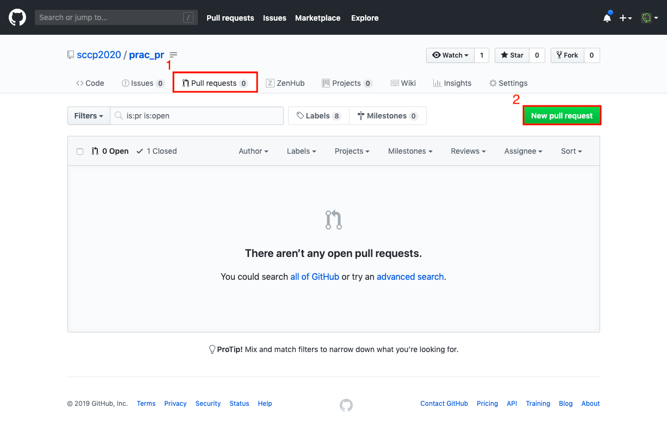This screenshot has width=667, height=433.
Task: Click the Search or jump to field
Action: pyautogui.click(x=116, y=17)
